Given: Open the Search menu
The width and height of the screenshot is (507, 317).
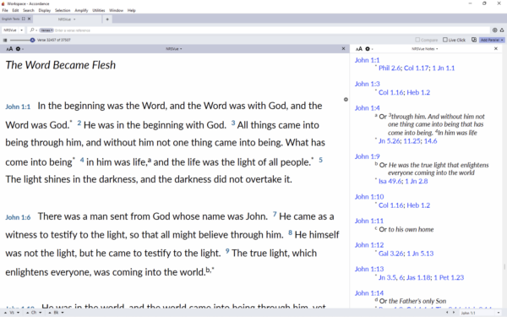Looking at the screenshot, I should (29, 10).
